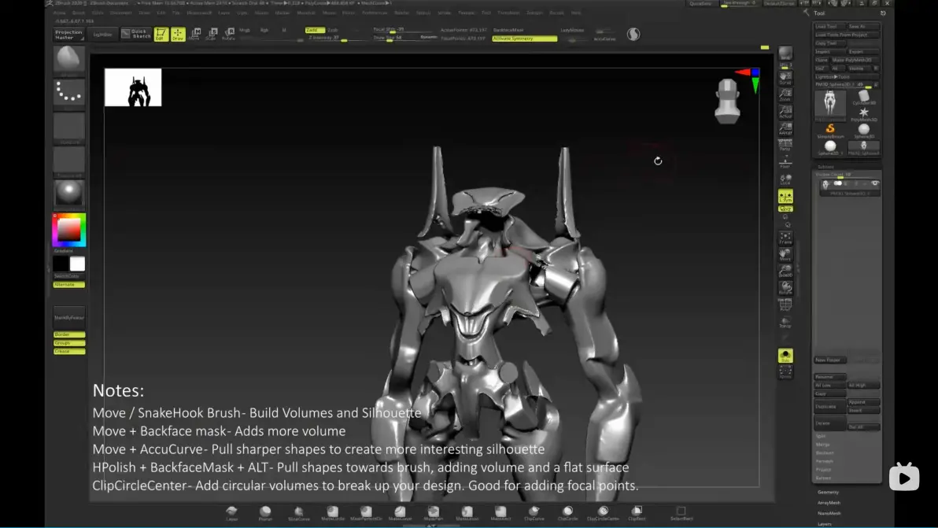Viewport: 938px width, 528px height.
Task: Click the model silhouette thumbnail
Action: coord(133,87)
